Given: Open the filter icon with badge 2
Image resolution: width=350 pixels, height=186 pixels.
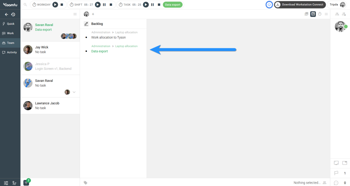Looking at the screenshot, I should [26, 183].
